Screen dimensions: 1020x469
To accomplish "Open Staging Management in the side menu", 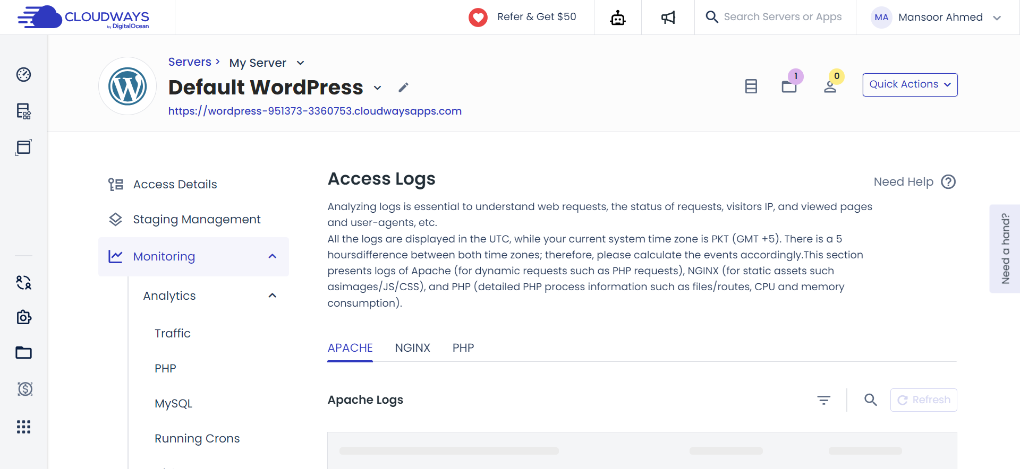I will [x=197, y=219].
